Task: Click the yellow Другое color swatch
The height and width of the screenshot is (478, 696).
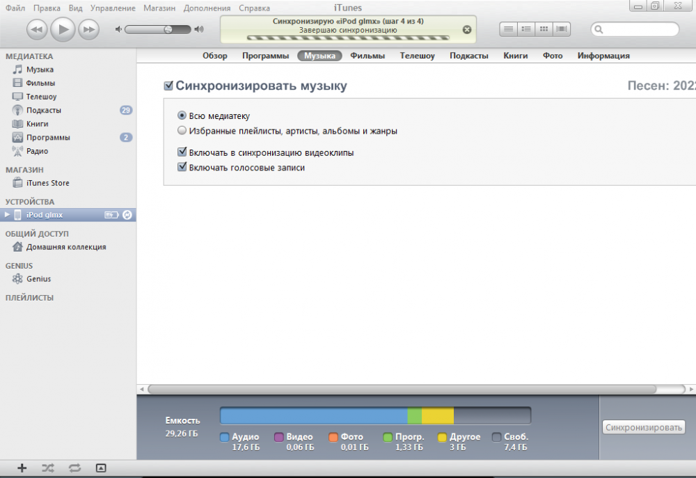Action: coord(442,437)
